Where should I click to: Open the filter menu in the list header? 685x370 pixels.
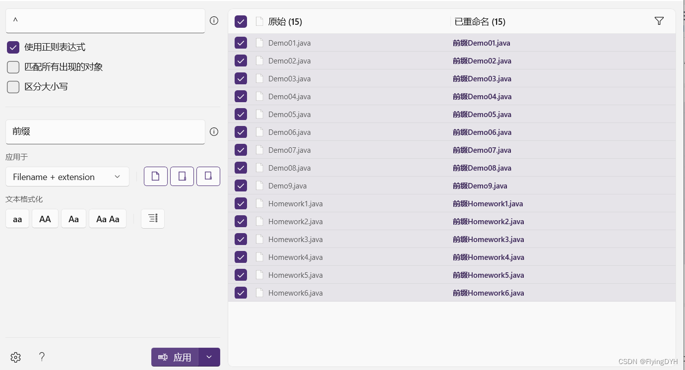click(x=659, y=21)
